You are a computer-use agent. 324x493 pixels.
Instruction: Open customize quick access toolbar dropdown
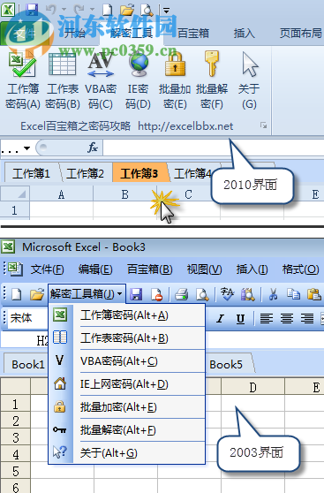point(166,11)
